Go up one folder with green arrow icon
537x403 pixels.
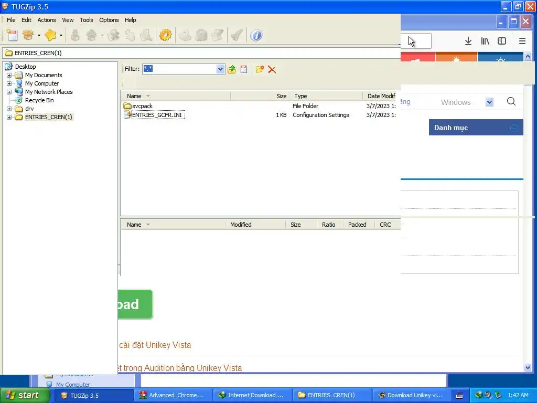[x=232, y=69]
